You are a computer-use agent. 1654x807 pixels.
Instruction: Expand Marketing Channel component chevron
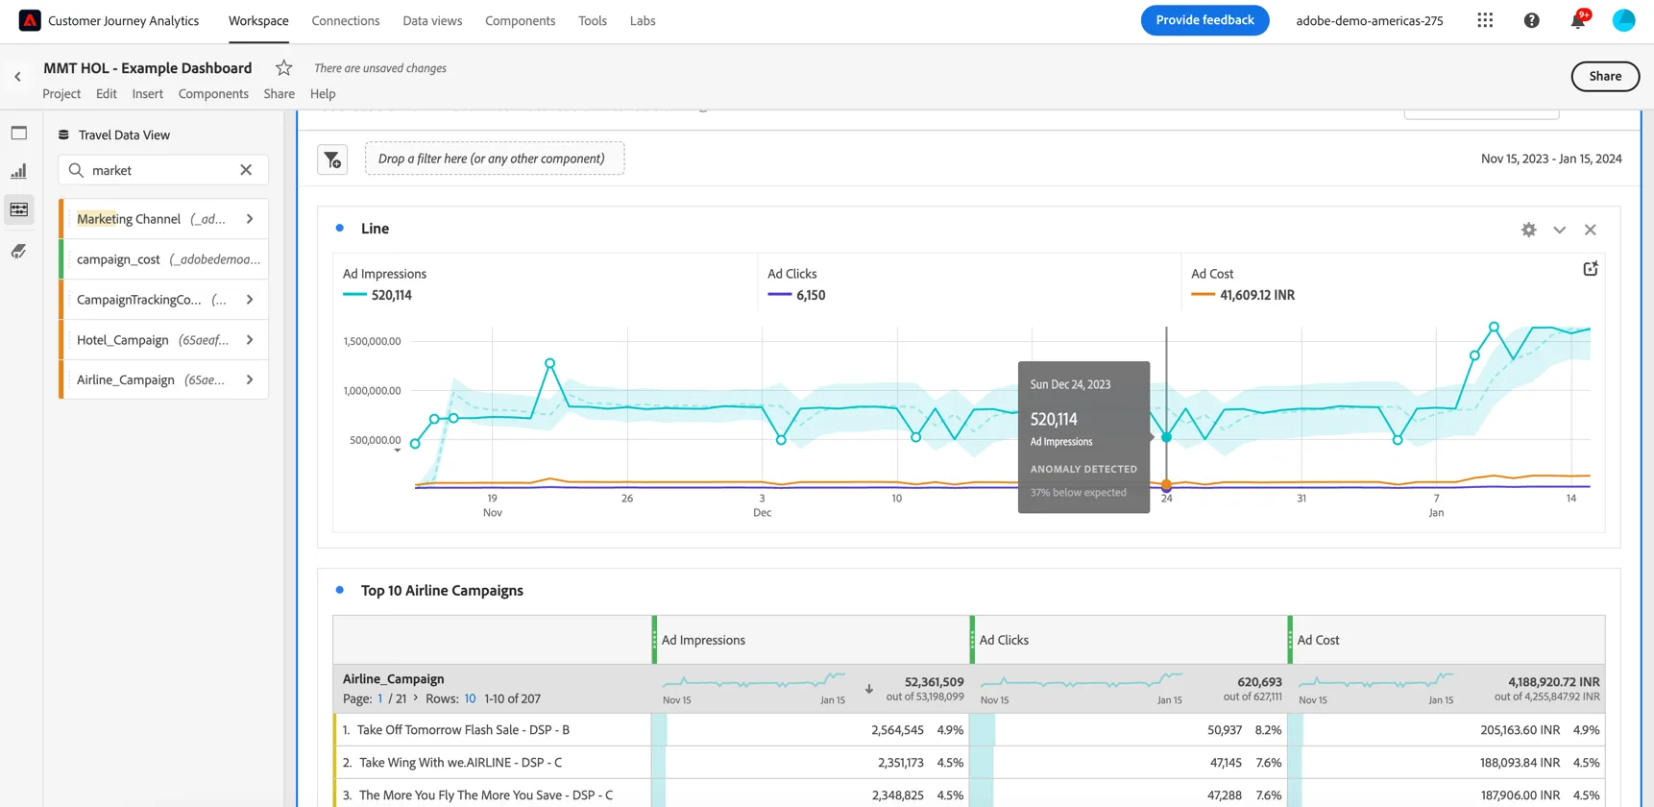click(x=250, y=219)
